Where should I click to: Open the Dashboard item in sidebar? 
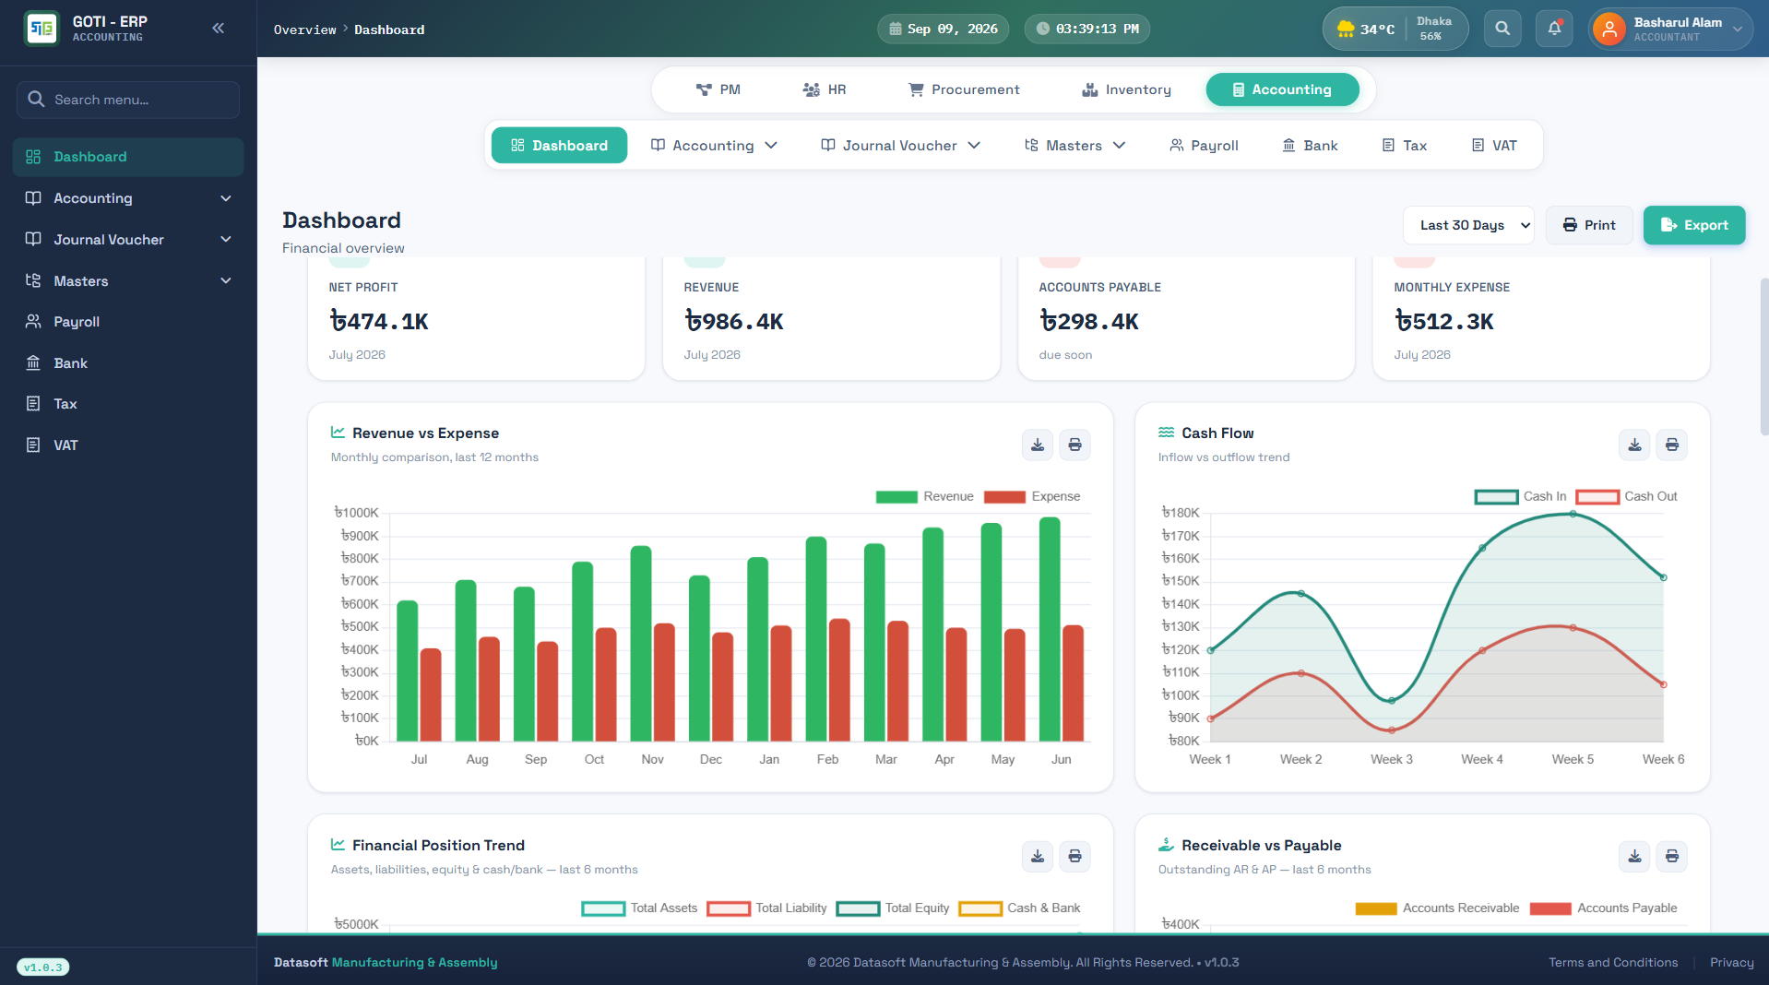tap(128, 157)
